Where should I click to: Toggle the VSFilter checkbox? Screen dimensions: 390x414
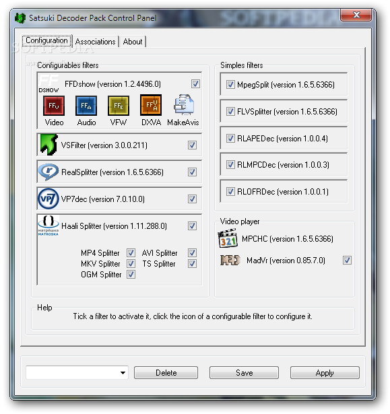192,145
